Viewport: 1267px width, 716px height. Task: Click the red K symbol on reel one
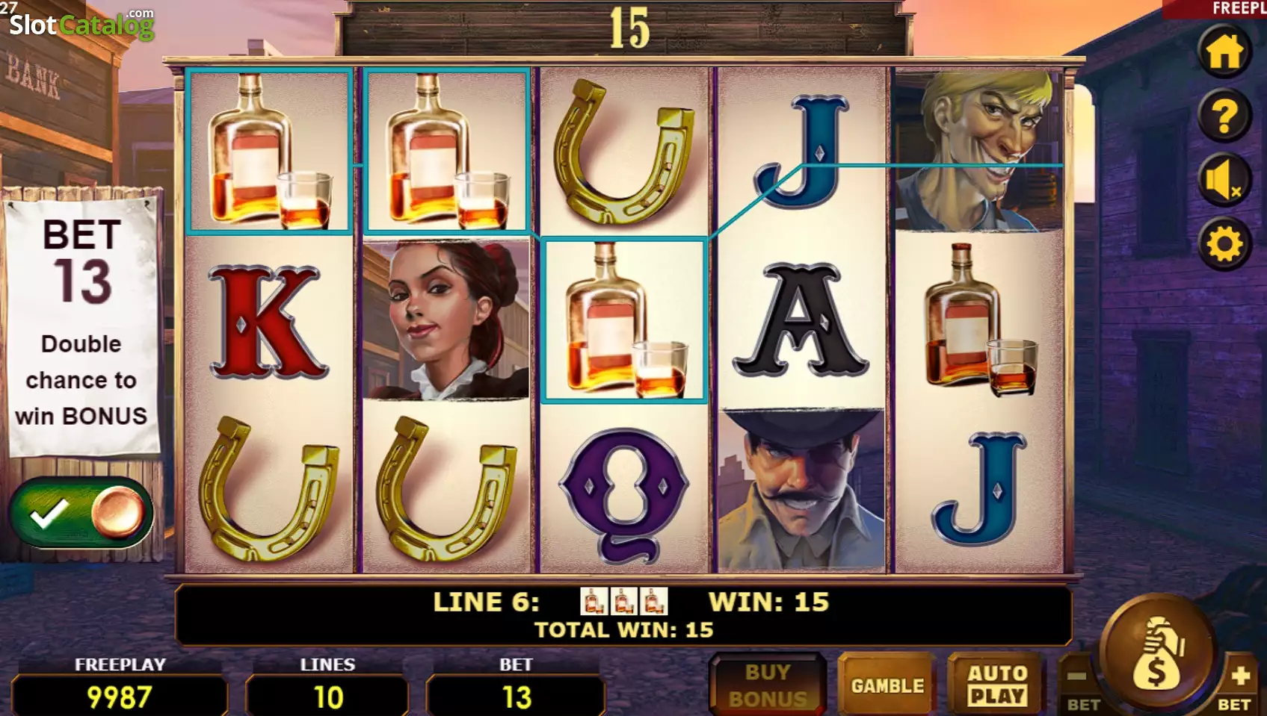[267, 320]
